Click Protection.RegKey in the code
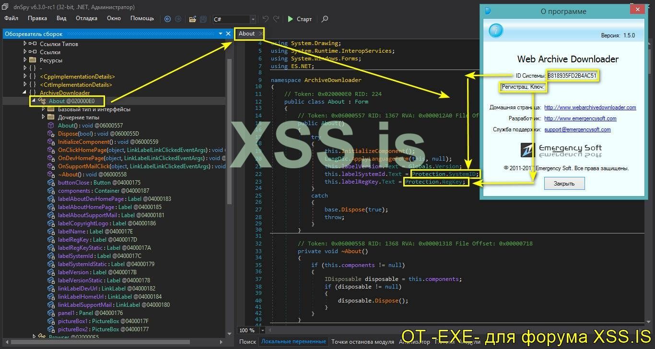655x349 pixels. pyautogui.click(x=434, y=182)
